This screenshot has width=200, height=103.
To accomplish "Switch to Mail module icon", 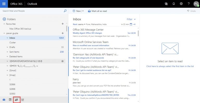I will (4, 100).
